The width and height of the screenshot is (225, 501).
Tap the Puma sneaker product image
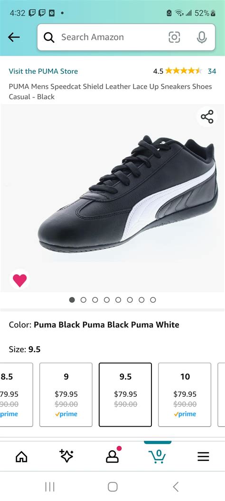[x=128, y=194]
